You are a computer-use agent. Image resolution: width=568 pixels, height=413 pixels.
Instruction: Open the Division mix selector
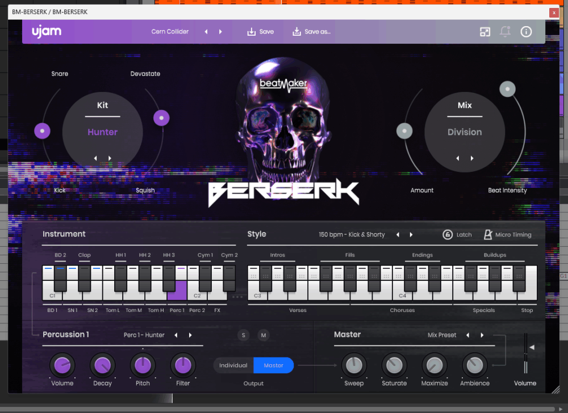465,132
